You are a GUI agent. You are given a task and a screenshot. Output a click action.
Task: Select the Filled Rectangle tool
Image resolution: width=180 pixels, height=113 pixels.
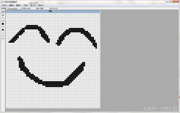click(3, 24)
